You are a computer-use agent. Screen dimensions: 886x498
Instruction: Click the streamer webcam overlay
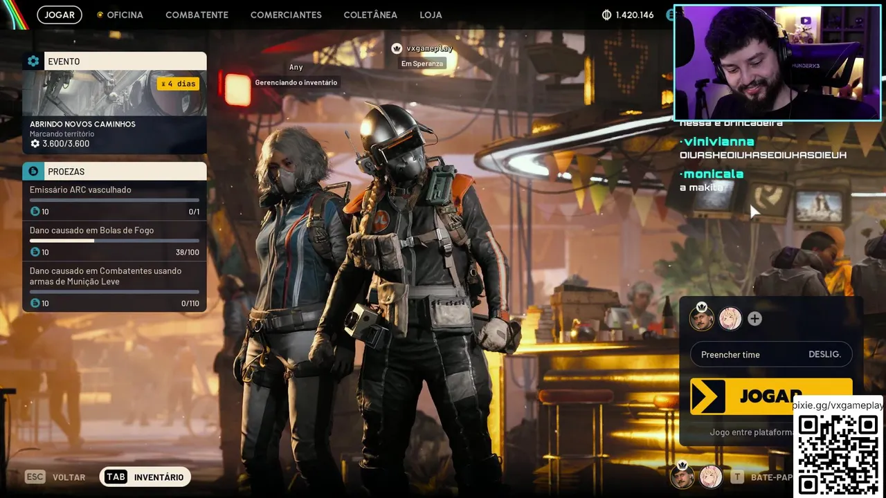pyautogui.click(x=777, y=63)
